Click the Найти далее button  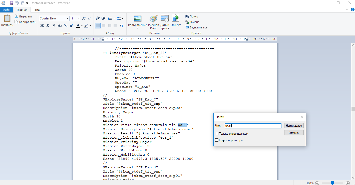click(x=294, y=126)
